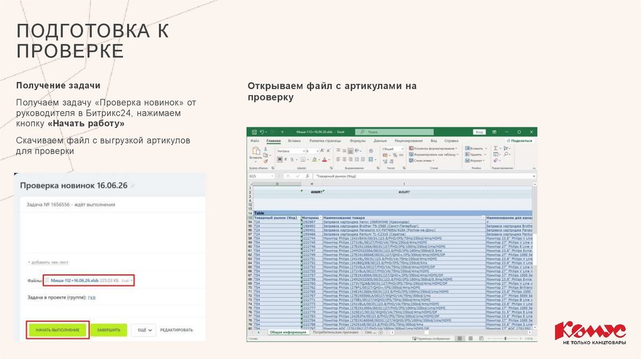Click the G15 name box

click(x=260, y=176)
